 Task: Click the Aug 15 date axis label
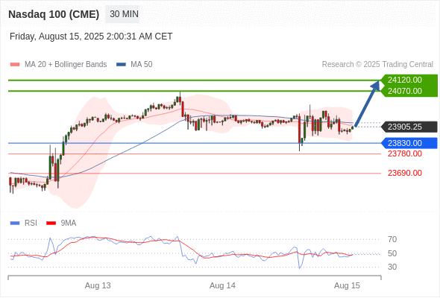click(347, 285)
